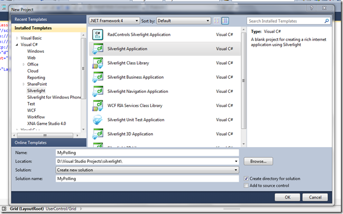
Task: Select the Test category in tree
Action: click(31, 104)
